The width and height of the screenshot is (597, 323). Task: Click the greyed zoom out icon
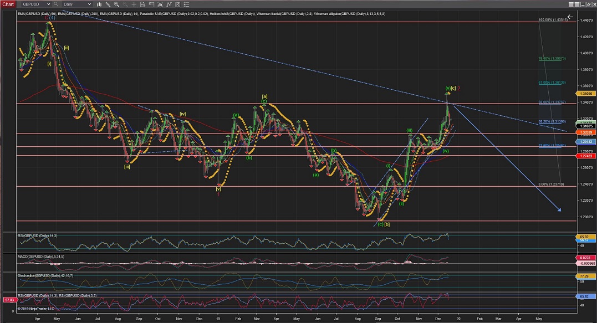click(125, 4)
